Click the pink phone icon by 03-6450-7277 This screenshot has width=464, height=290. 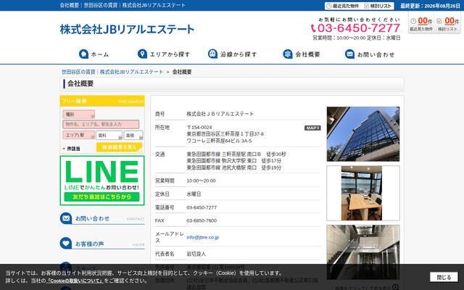[313, 28]
